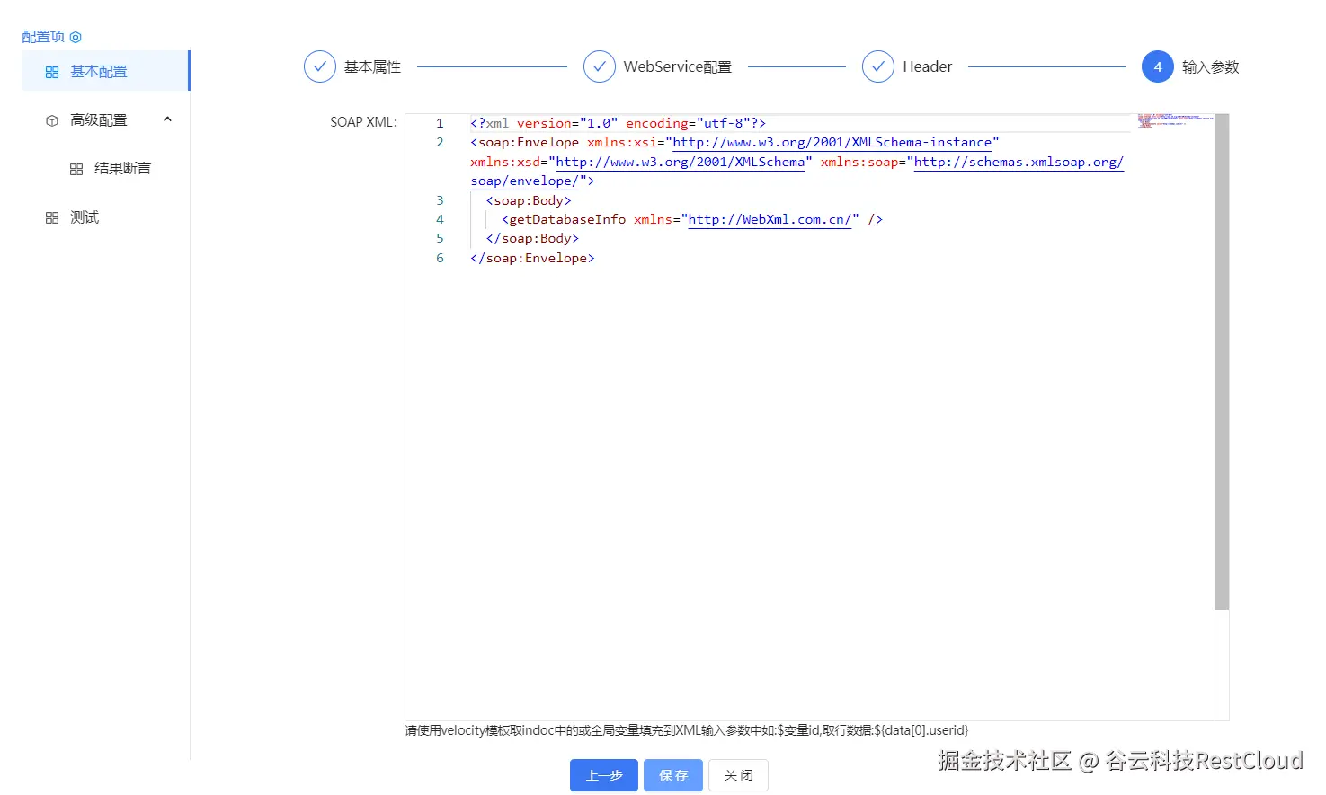Viewport: 1326px width, 795px height.
Task: Select the 高级配置 menu label
Action: pyautogui.click(x=99, y=120)
